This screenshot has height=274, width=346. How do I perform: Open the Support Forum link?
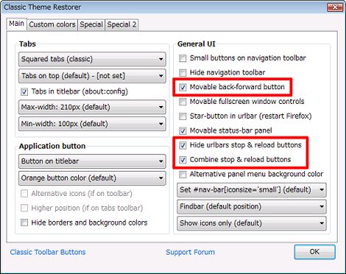[190, 252]
